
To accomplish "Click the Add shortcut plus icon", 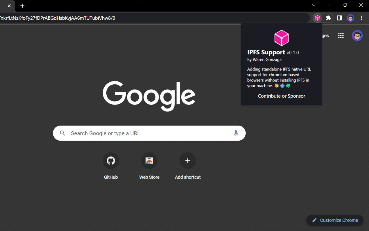I will click(188, 161).
